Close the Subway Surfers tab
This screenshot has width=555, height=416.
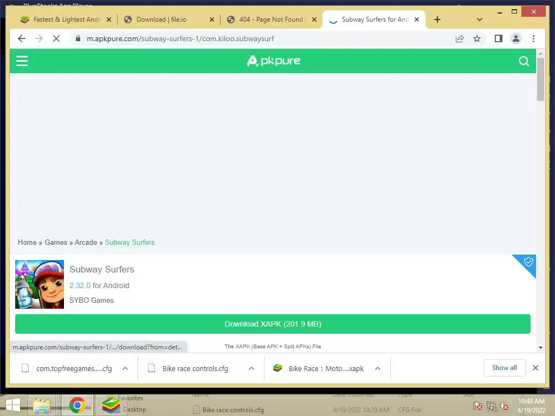pos(417,20)
